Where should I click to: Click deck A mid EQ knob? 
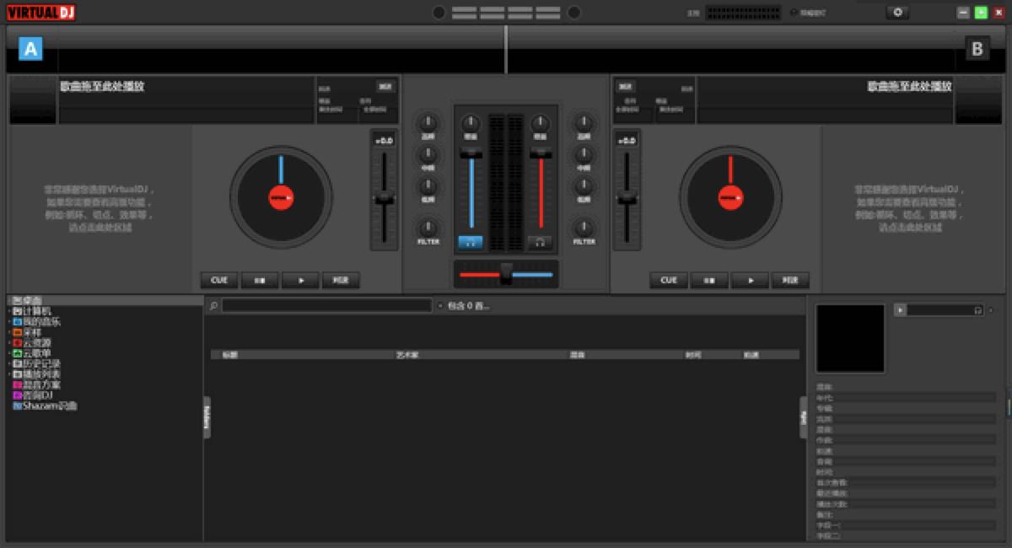428,154
